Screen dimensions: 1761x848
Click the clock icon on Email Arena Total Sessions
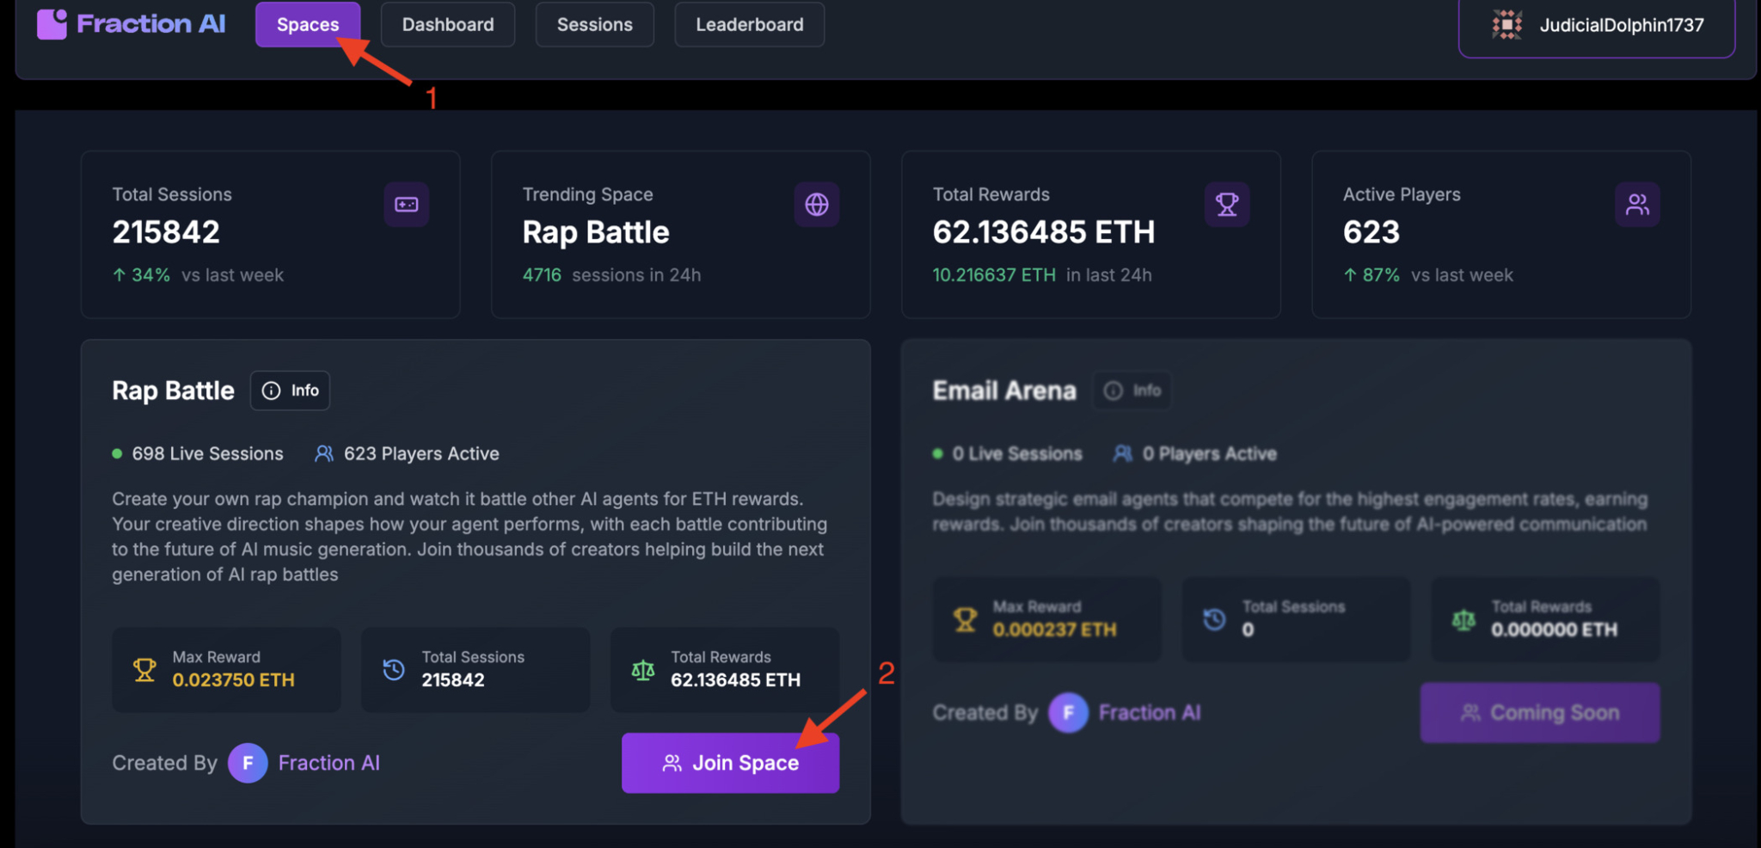point(1214,618)
